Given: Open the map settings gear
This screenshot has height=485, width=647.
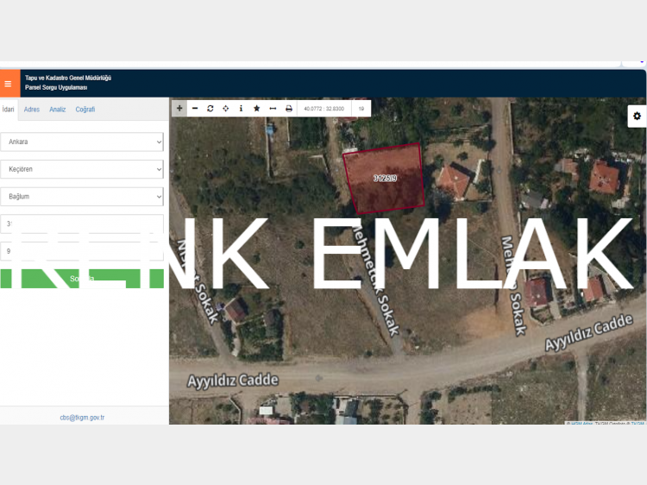Looking at the screenshot, I should pyautogui.click(x=638, y=116).
